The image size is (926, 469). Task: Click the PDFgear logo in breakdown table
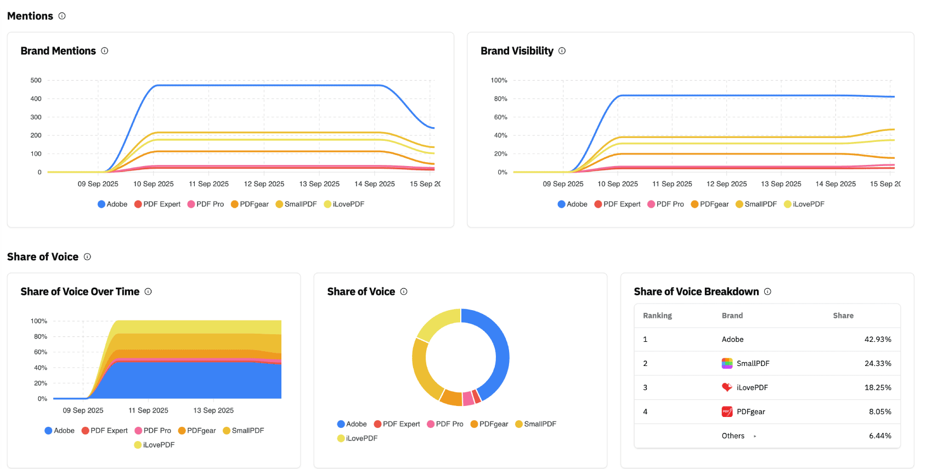[727, 411]
